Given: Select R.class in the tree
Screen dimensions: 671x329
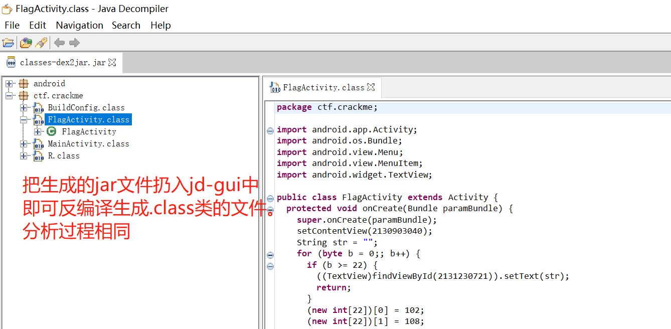Looking at the screenshot, I should tap(64, 156).
